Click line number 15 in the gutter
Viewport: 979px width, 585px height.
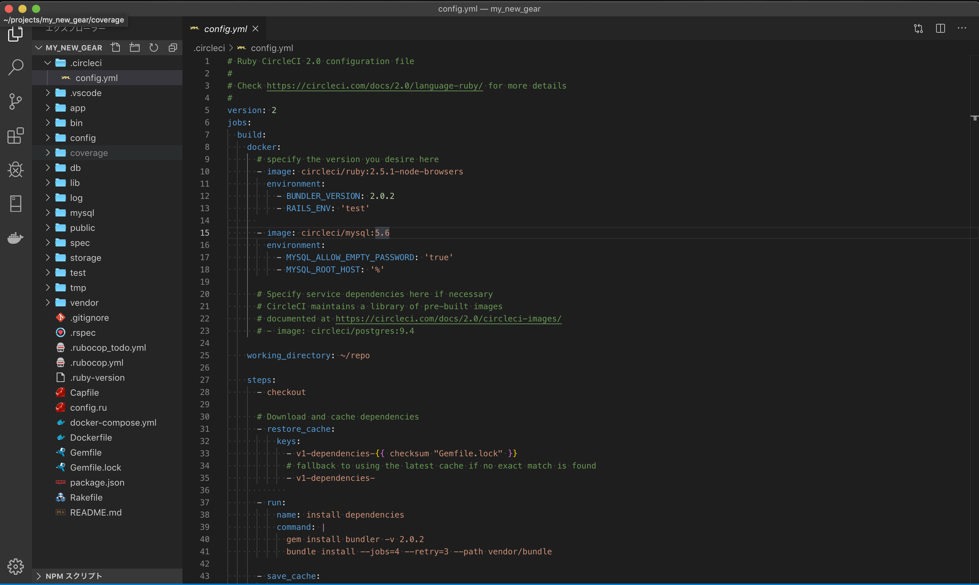click(x=205, y=233)
